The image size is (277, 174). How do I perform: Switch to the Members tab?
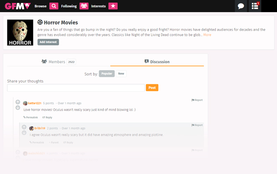(59, 62)
